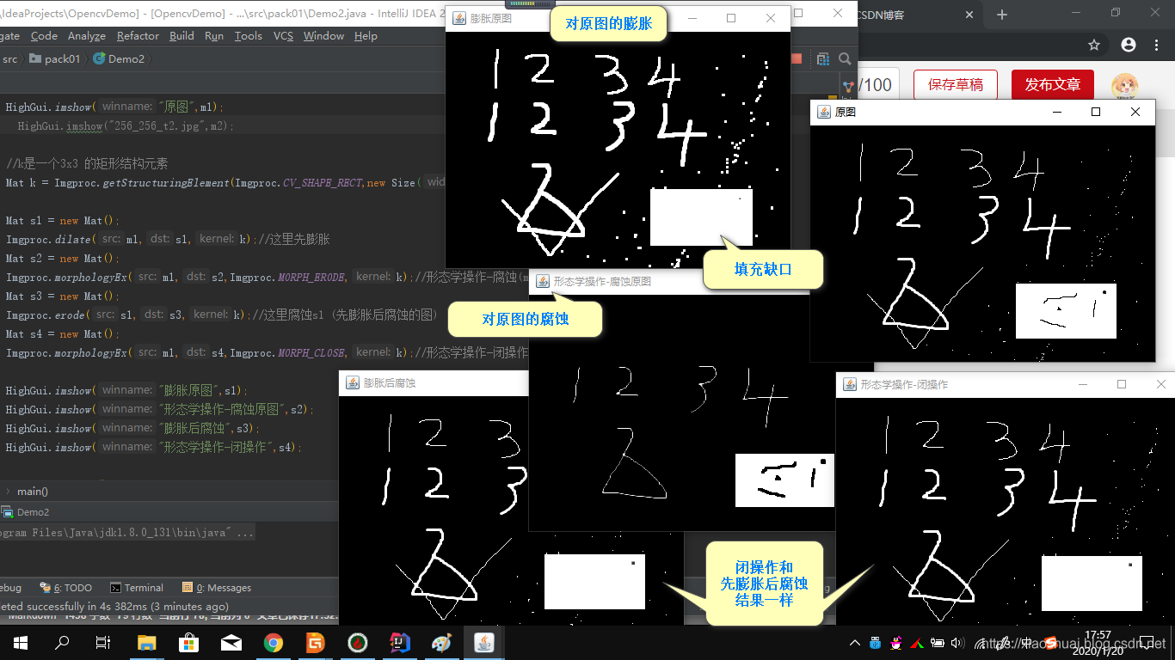
Task: Open Google Chrome from taskbar
Action: point(274,643)
